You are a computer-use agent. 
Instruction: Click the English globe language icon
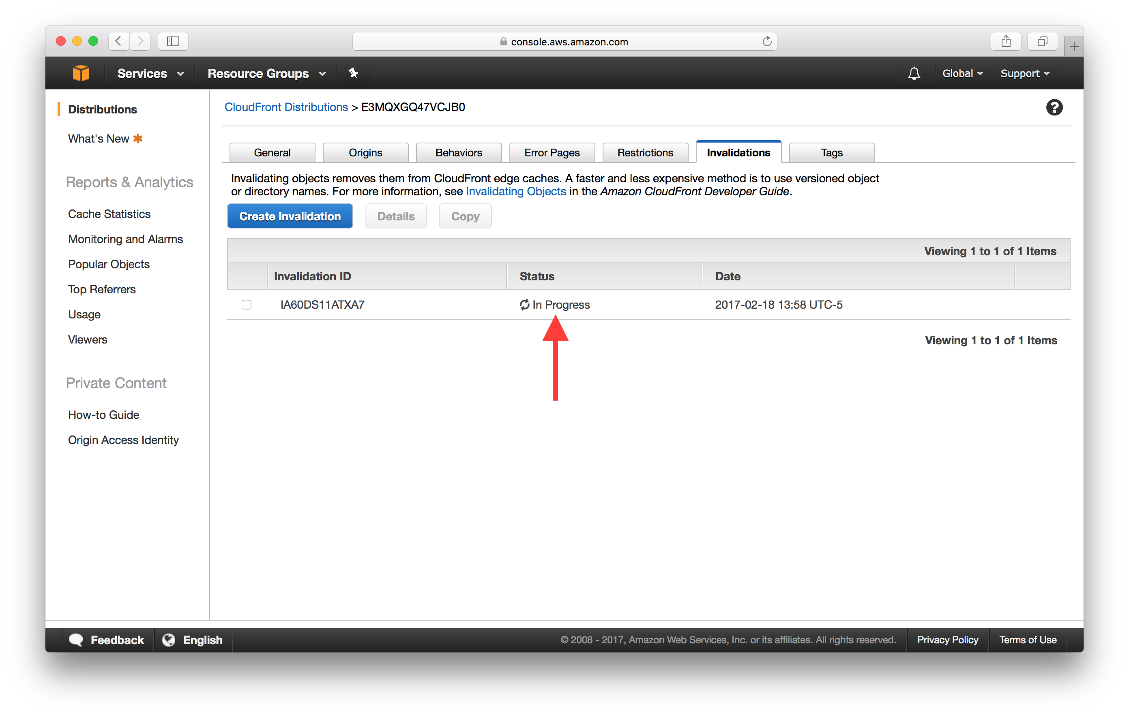[170, 640]
